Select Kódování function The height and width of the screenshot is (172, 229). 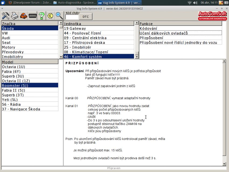(x=181, y=28)
